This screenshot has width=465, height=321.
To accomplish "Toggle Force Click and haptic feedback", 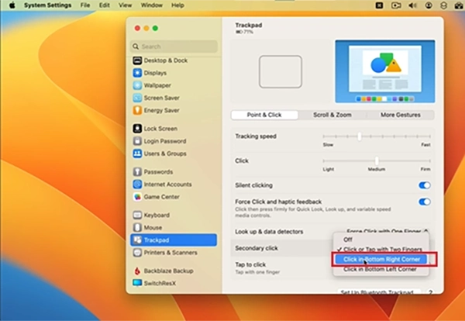I will pyautogui.click(x=425, y=202).
